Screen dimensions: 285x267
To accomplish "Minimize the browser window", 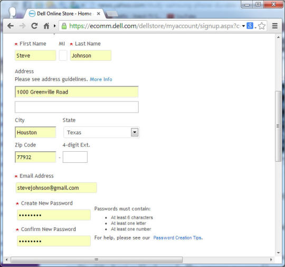I will [247, 5].
